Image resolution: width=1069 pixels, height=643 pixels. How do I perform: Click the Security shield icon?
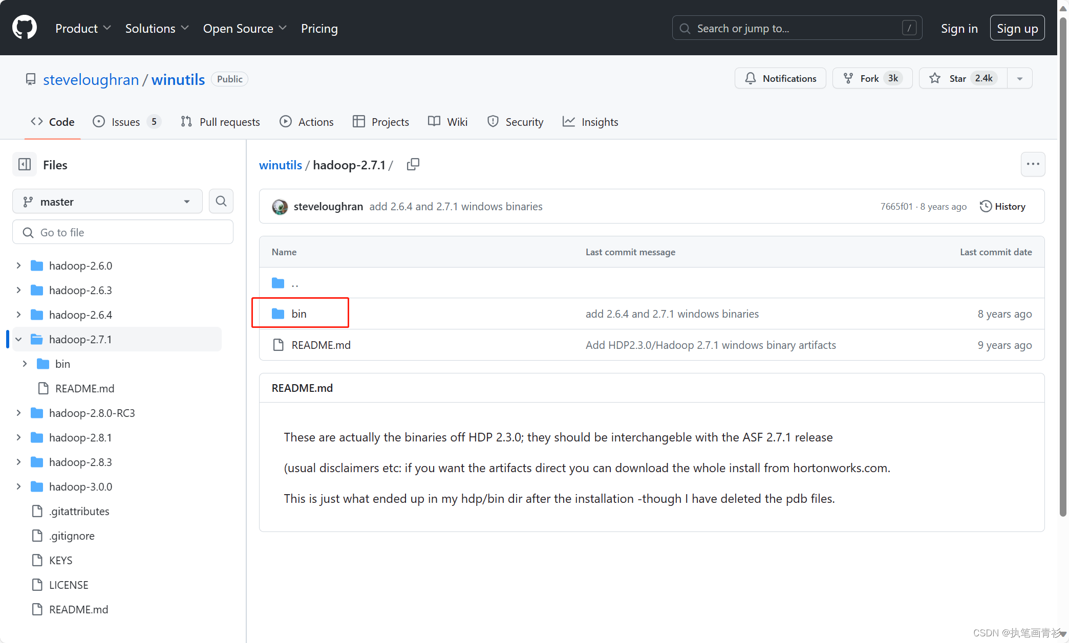pyautogui.click(x=493, y=122)
